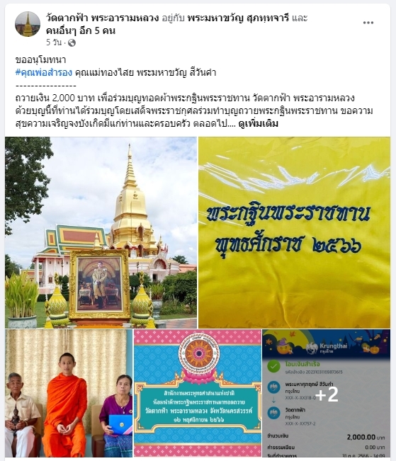Click the green transfer success checkmark
Screen dimensions: 396x461
(273, 366)
